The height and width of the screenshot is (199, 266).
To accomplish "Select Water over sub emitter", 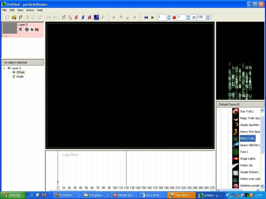I will [x=250, y=179].
